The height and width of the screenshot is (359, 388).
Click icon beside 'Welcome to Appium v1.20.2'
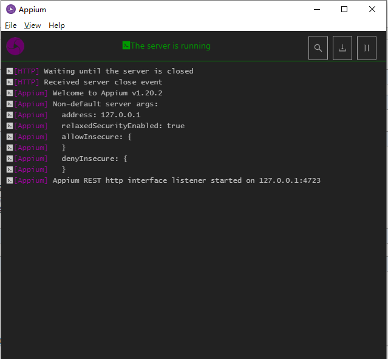point(9,93)
